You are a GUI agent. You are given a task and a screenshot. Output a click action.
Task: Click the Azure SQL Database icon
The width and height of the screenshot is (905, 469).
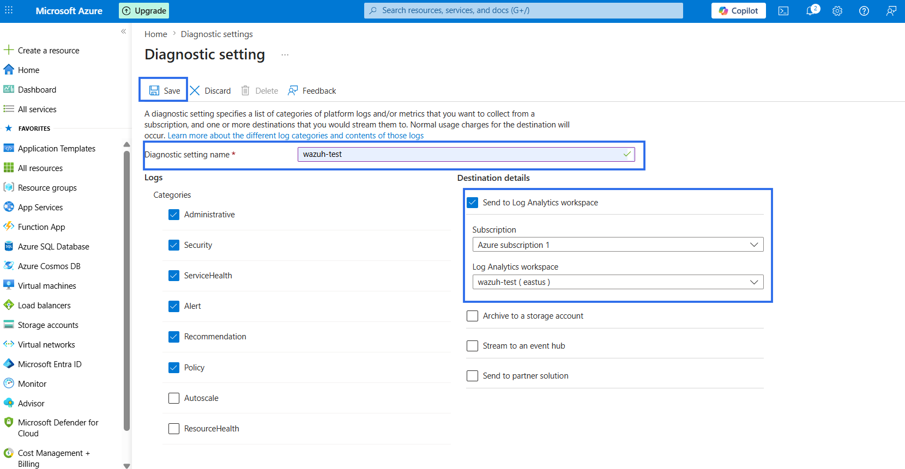pyautogui.click(x=9, y=246)
